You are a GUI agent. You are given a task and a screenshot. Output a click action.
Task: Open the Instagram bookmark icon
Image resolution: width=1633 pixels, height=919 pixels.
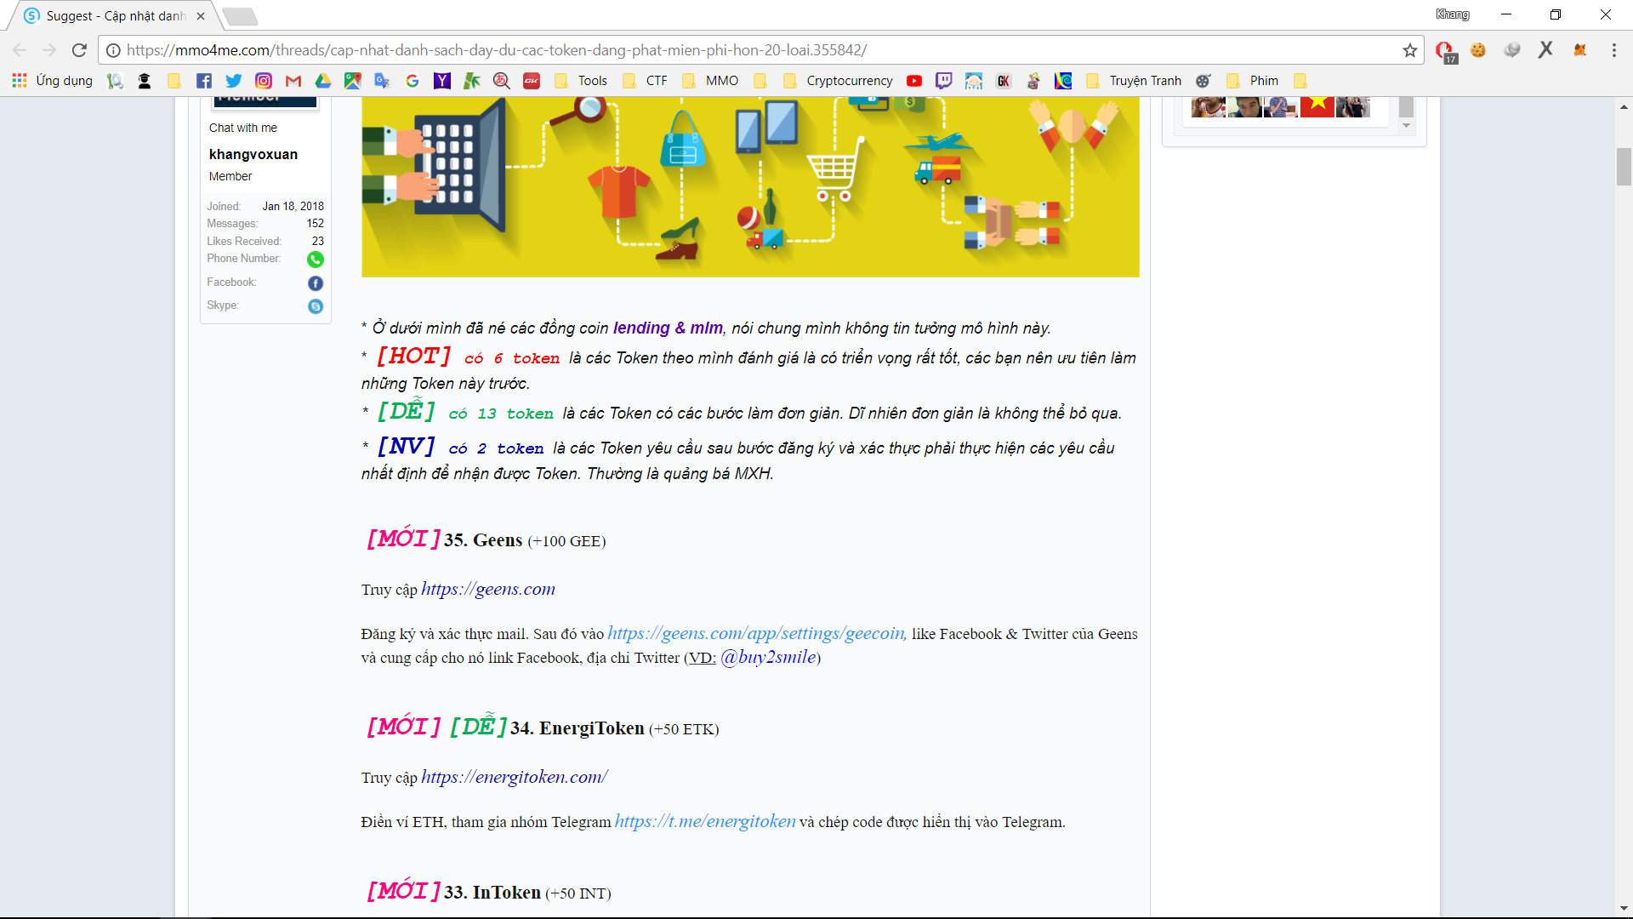point(264,81)
